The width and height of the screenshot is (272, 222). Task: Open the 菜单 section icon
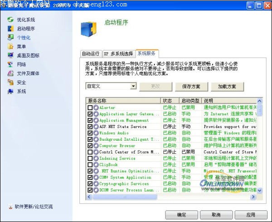click(10, 47)
